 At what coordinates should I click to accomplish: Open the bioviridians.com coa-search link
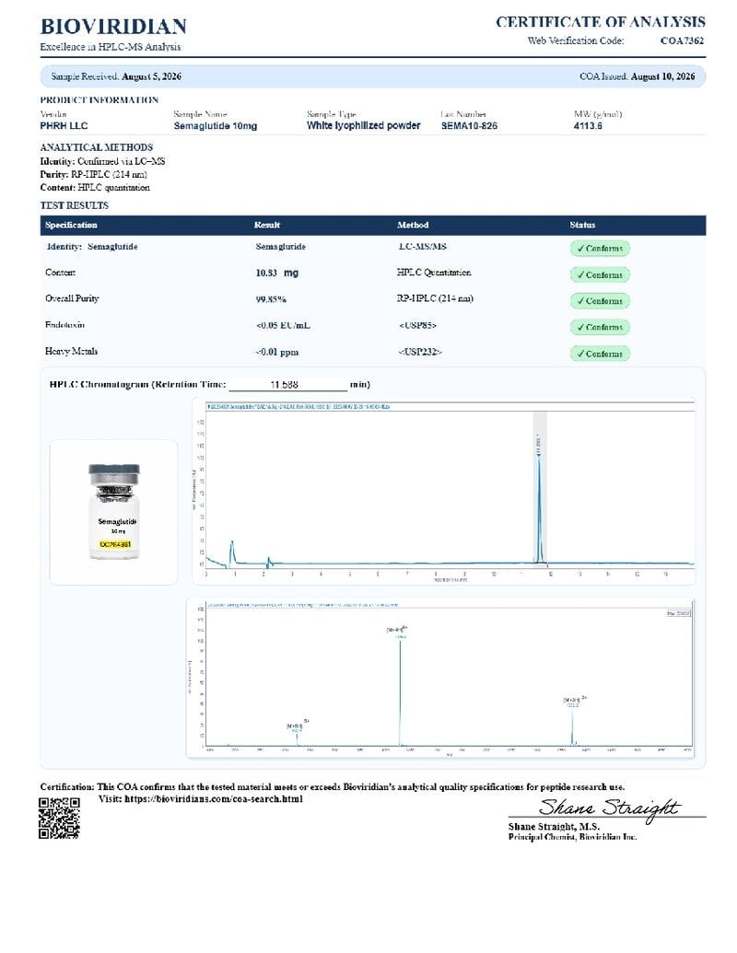[x=213, y=798]
